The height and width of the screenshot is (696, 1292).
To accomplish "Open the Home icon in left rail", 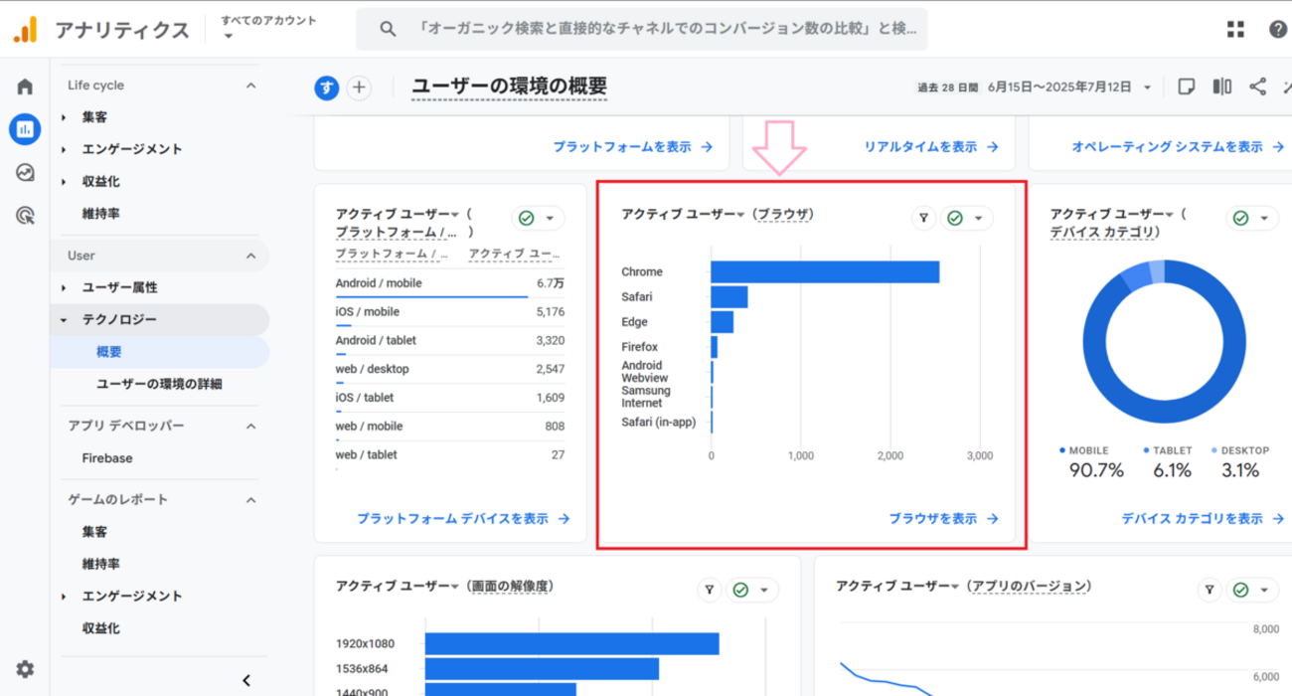I will [25, 87].
